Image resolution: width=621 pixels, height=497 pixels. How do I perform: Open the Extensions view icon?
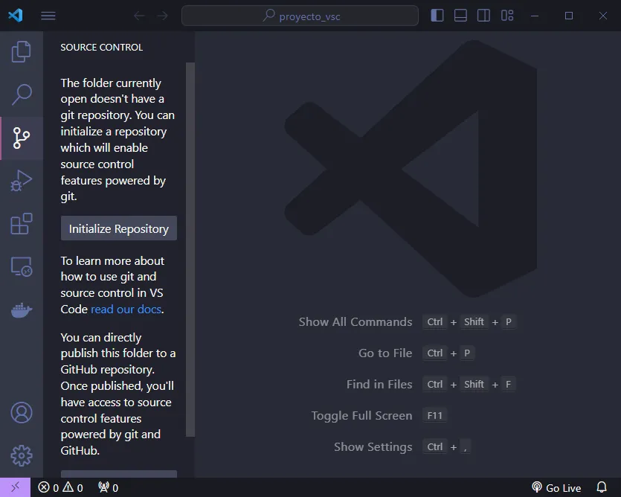click(x=22, y=224)
